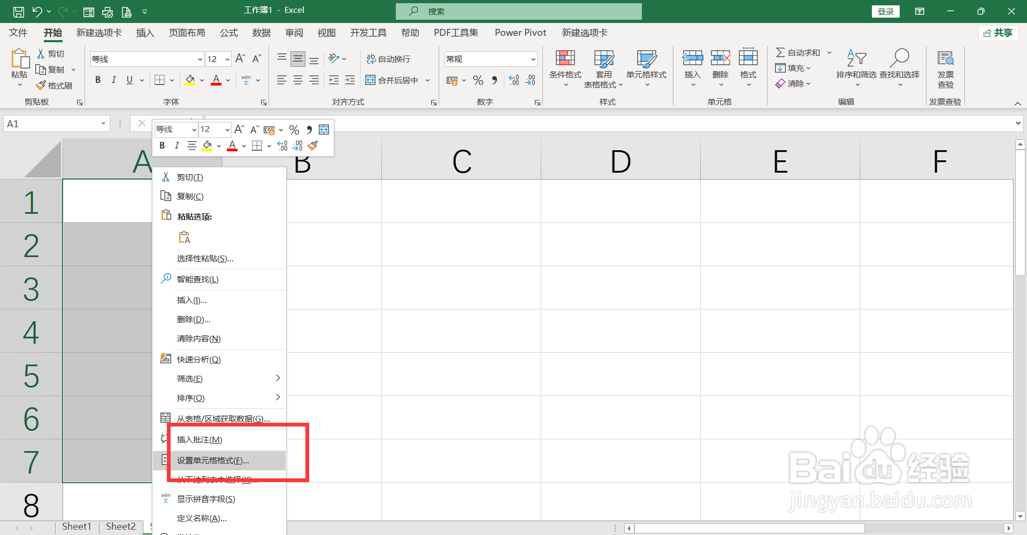Apply ribbon red font color
Screen dimensions: 1027x535
[216, 80]
